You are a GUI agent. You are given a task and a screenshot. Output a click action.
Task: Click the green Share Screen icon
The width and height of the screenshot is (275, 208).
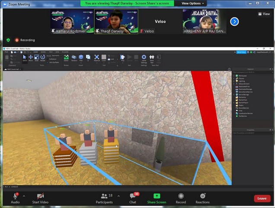(x=157, y=196)
